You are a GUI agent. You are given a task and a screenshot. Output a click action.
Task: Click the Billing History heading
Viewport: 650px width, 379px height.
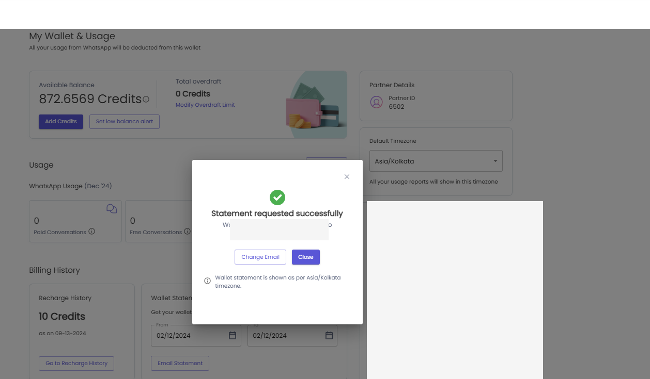point(55,270)
